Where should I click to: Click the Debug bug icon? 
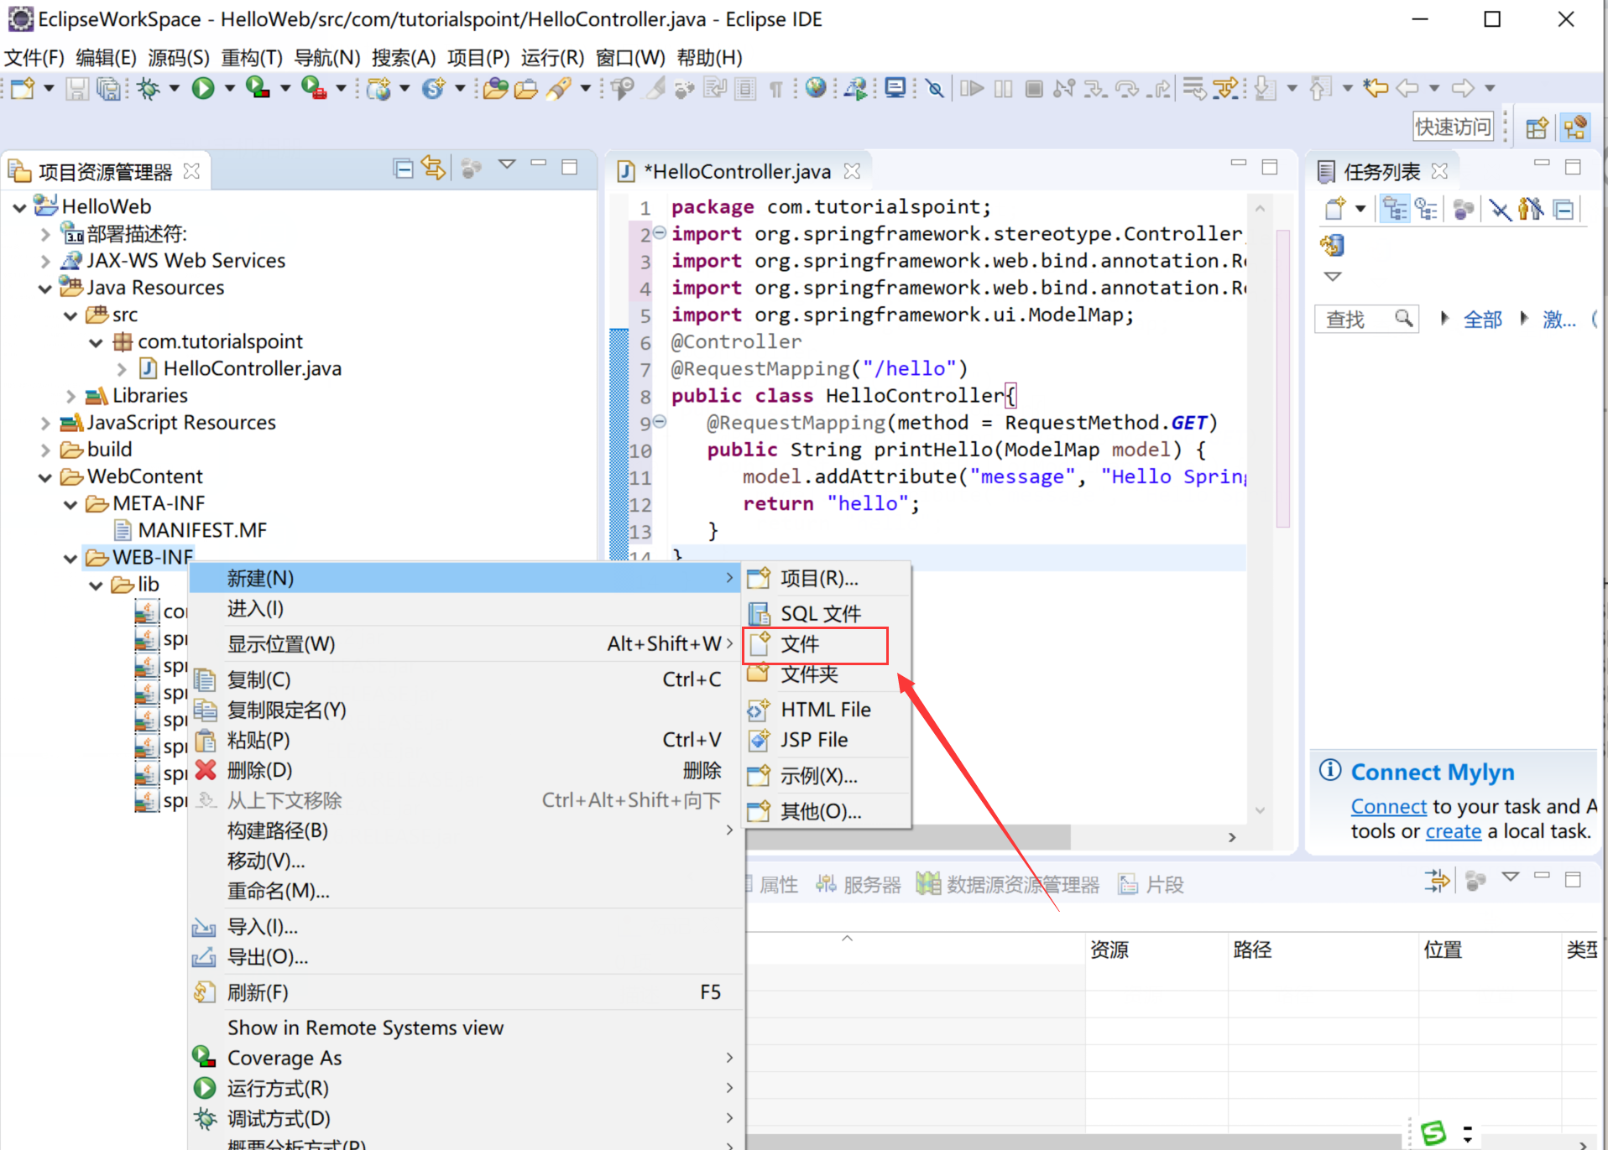tap(149, 88)
